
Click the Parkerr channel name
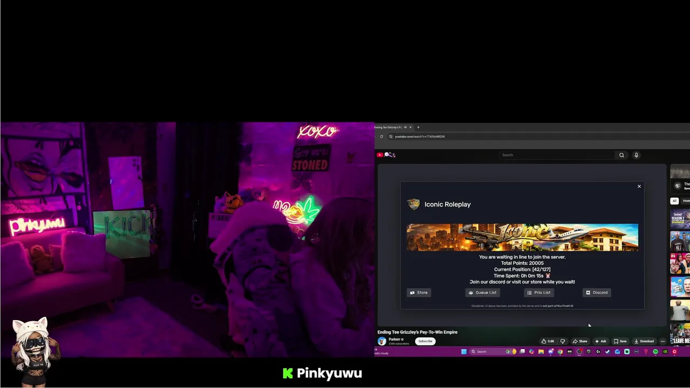[x=395, y=339]
